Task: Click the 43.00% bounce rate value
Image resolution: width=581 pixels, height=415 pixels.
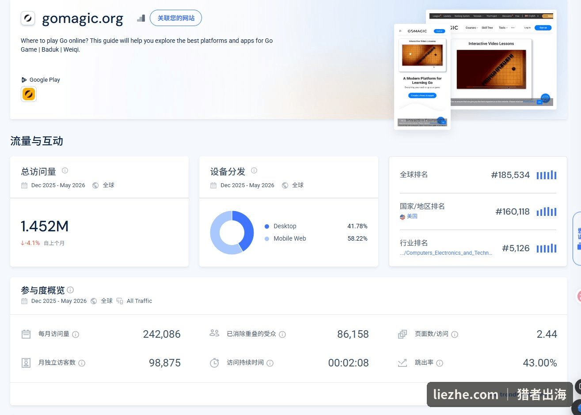Action: click(x=540, y=363)
